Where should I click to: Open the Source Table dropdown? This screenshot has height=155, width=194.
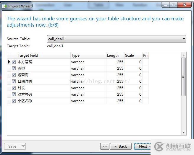[117, 39]
